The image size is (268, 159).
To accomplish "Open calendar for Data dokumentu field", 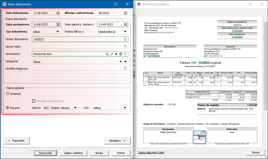I will pyautogui.click(x=58, y=13).
